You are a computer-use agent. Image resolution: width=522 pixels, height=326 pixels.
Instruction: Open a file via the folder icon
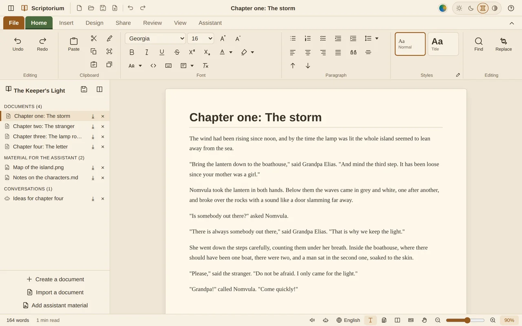(91, 8)
